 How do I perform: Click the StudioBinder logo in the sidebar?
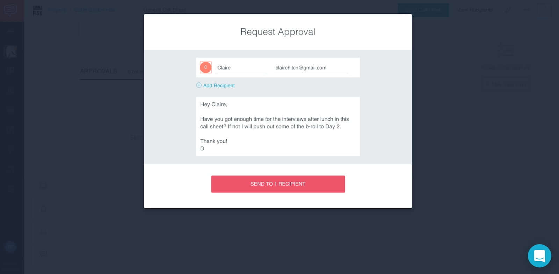(10, 10)
